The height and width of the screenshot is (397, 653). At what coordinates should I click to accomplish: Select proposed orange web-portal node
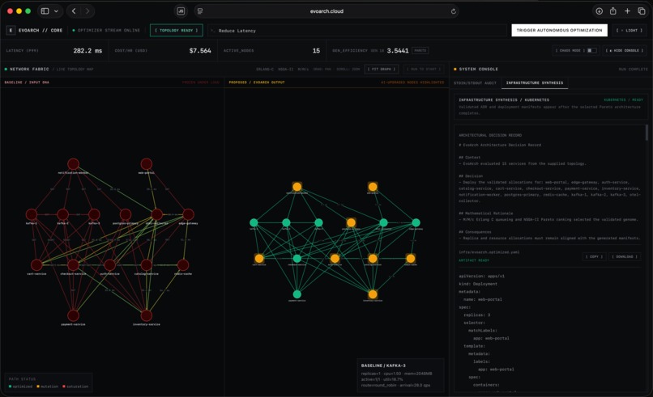pyautogui.click(x=373, y=187)
